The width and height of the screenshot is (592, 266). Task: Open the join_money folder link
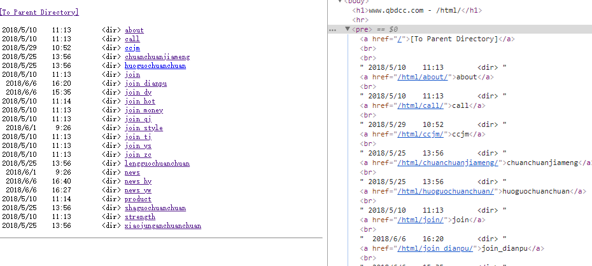click(x=144, y=110)
